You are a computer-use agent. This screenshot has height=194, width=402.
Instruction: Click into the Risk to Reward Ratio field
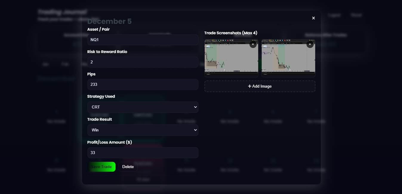click(143, 62)
